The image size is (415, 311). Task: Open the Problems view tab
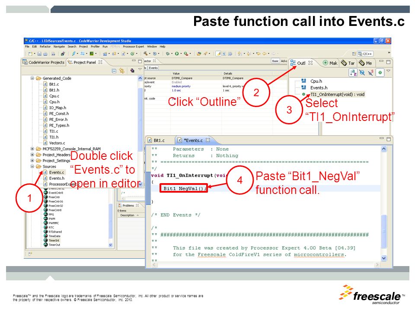pyautogui.click(x=128, y=206)
